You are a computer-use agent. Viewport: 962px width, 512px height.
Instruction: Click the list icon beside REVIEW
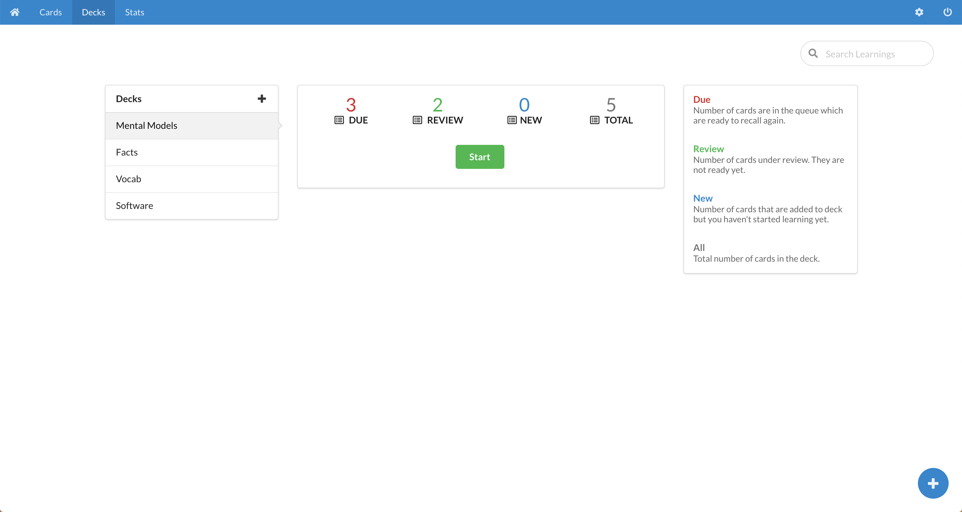click(x=417, y=120)
